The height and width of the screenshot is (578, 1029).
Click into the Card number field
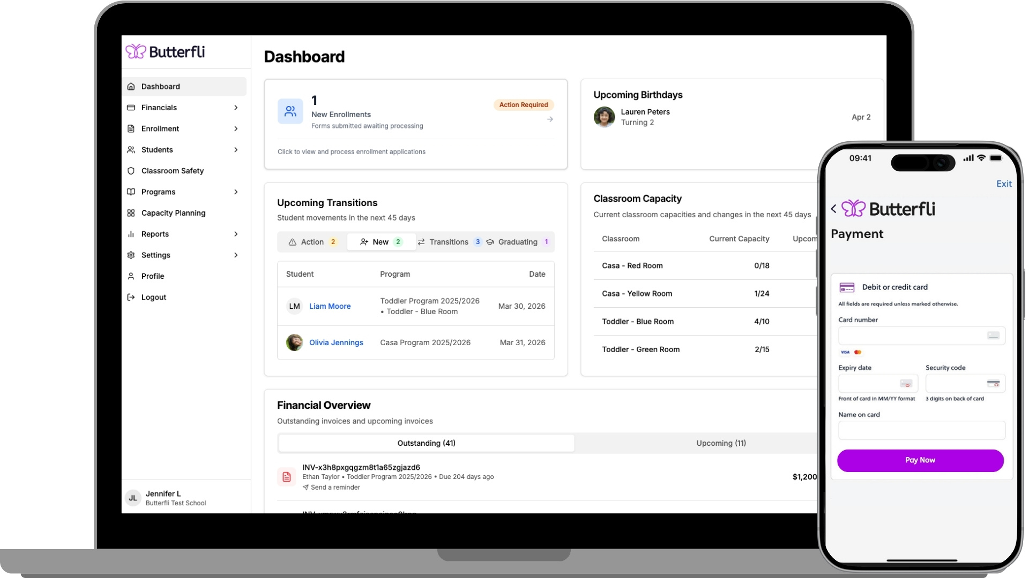click(911, 336)
